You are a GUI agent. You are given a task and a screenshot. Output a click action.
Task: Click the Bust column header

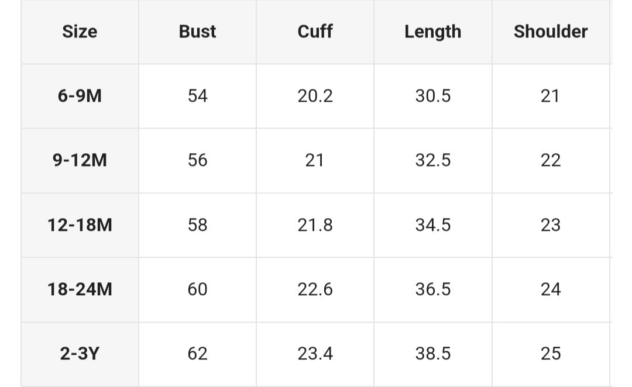[197, 32]
